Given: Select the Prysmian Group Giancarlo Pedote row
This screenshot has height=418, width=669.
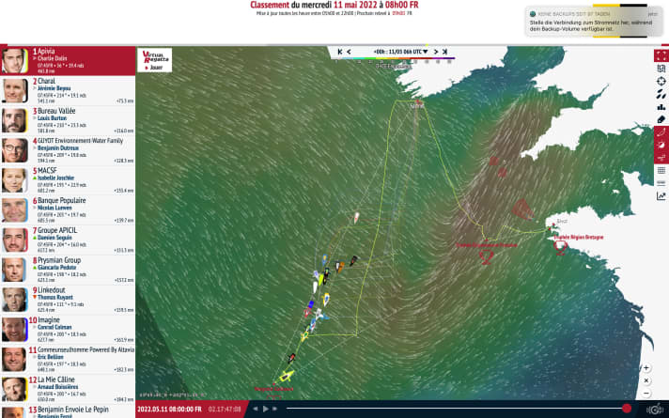Looking at the screenshot, I should (68, 270).
